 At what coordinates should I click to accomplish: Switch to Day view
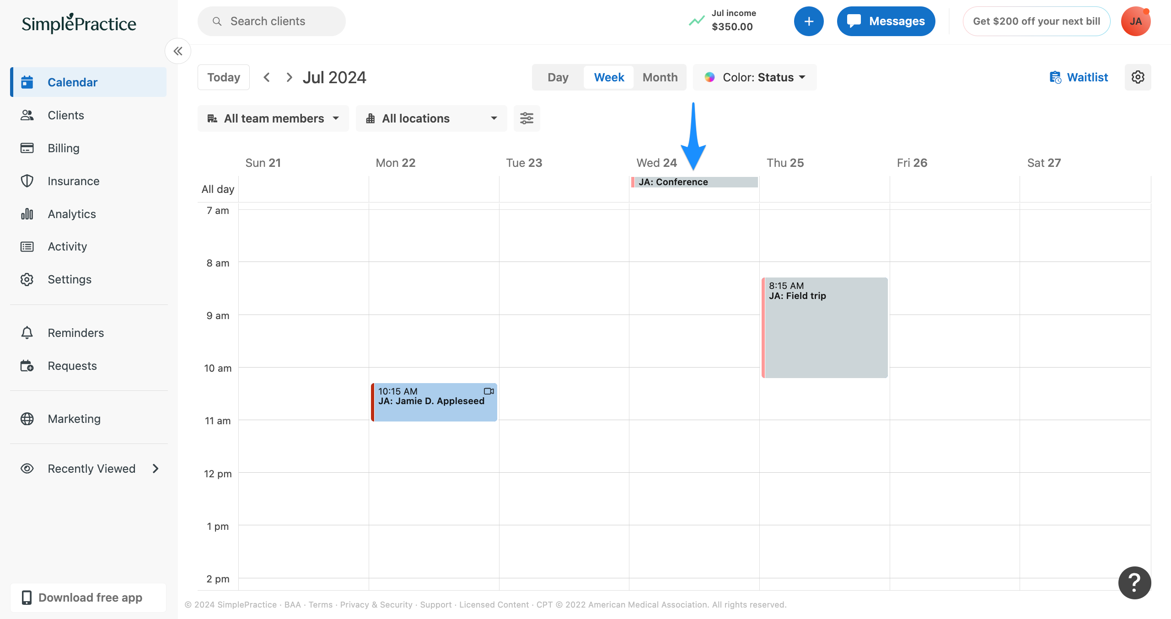point(558,77)
